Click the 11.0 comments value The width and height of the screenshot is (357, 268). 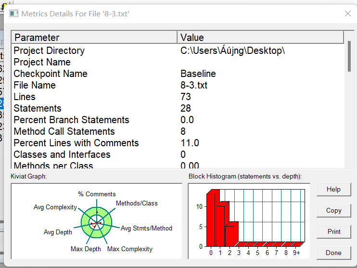pos(190,143)
